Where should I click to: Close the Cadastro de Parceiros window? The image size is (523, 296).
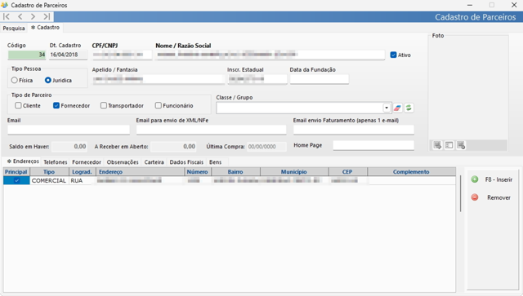(514, 5)
